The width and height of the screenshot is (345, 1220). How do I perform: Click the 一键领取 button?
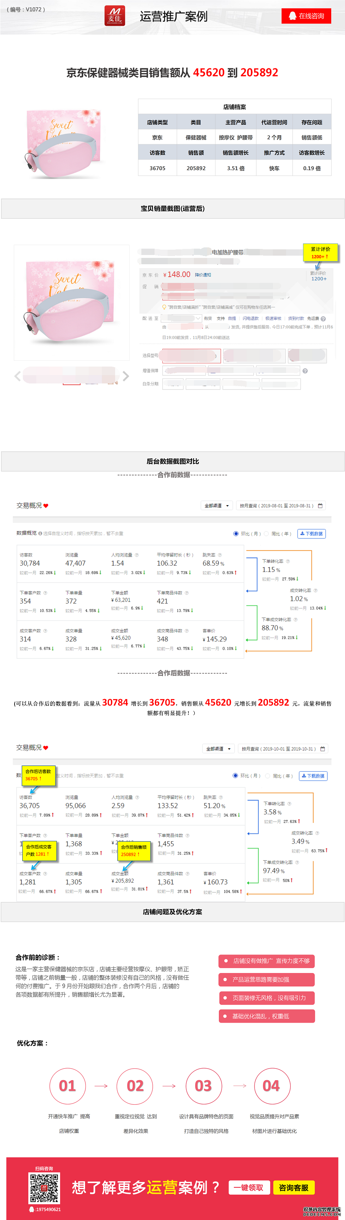pos(249,1187)
